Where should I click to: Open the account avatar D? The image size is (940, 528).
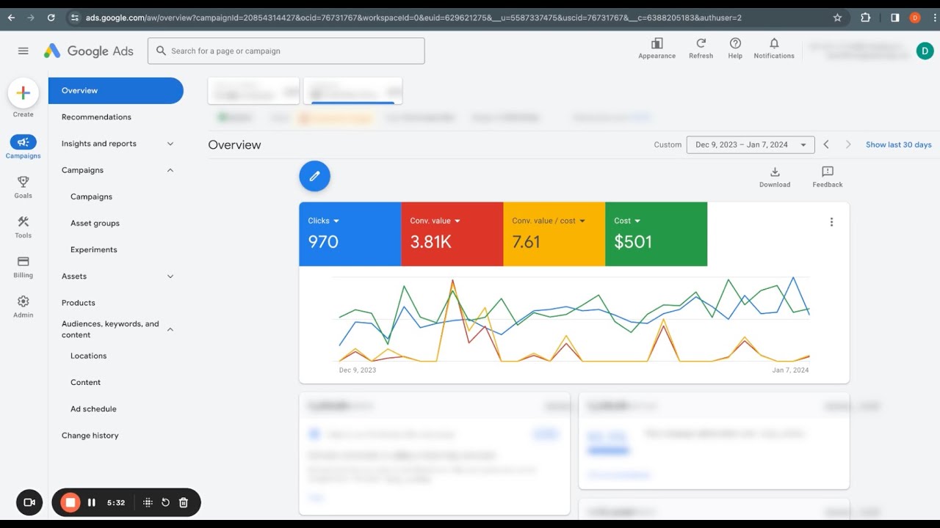click(x=925, y=51)
